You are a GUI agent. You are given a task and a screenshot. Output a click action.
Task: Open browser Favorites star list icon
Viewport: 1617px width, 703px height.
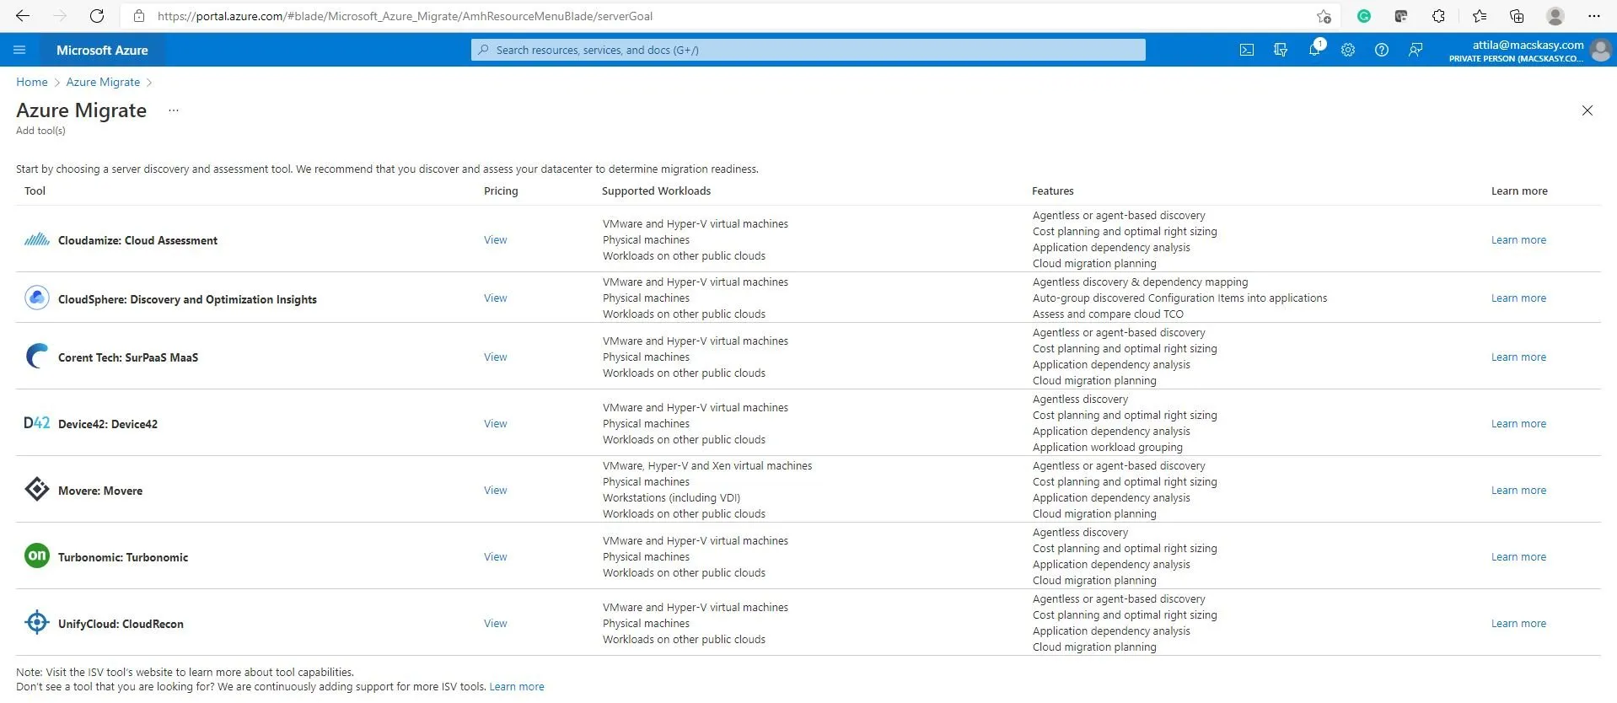(1480, 16)
